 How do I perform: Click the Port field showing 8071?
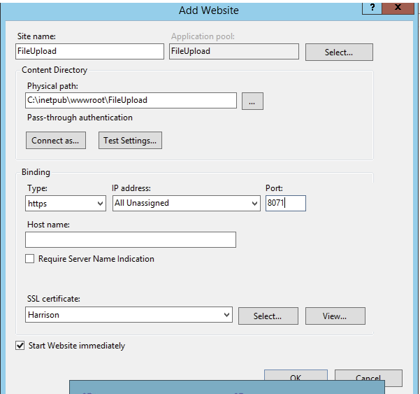click(x=285, y=203)
